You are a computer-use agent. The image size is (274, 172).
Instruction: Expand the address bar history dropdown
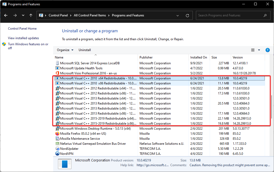tap(178, 15)
